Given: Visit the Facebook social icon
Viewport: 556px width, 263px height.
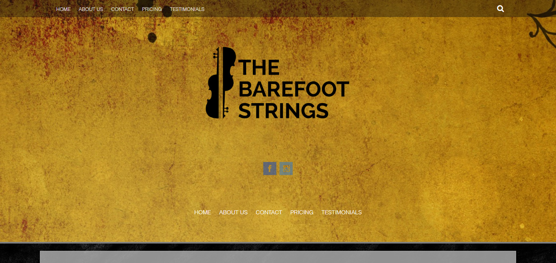Looking at the screenshot, I should click(x=270, y=168).
